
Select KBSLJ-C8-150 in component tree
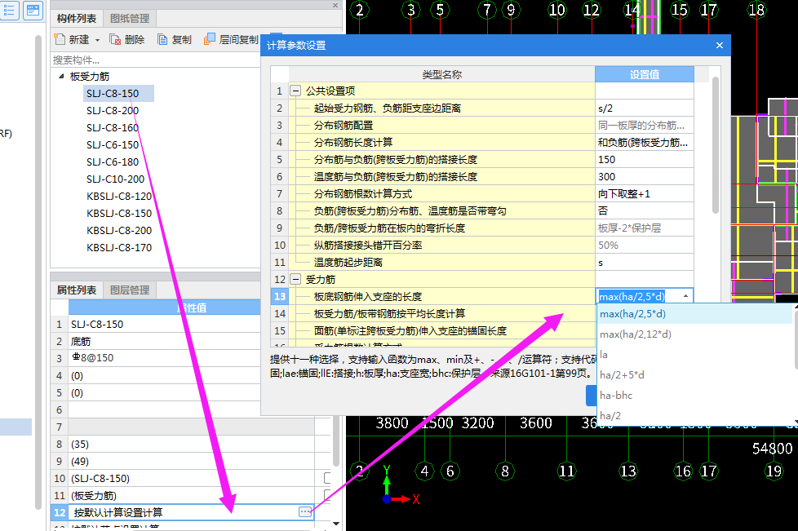pos(119,213)
